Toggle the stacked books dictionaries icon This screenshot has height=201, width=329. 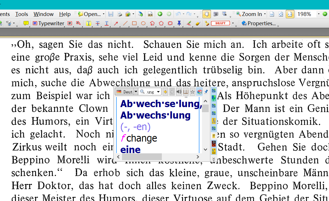tap(199, 92)
